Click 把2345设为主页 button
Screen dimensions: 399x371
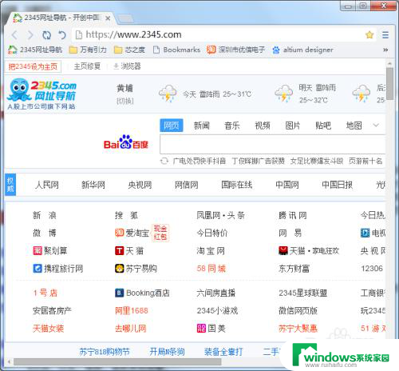33,66
